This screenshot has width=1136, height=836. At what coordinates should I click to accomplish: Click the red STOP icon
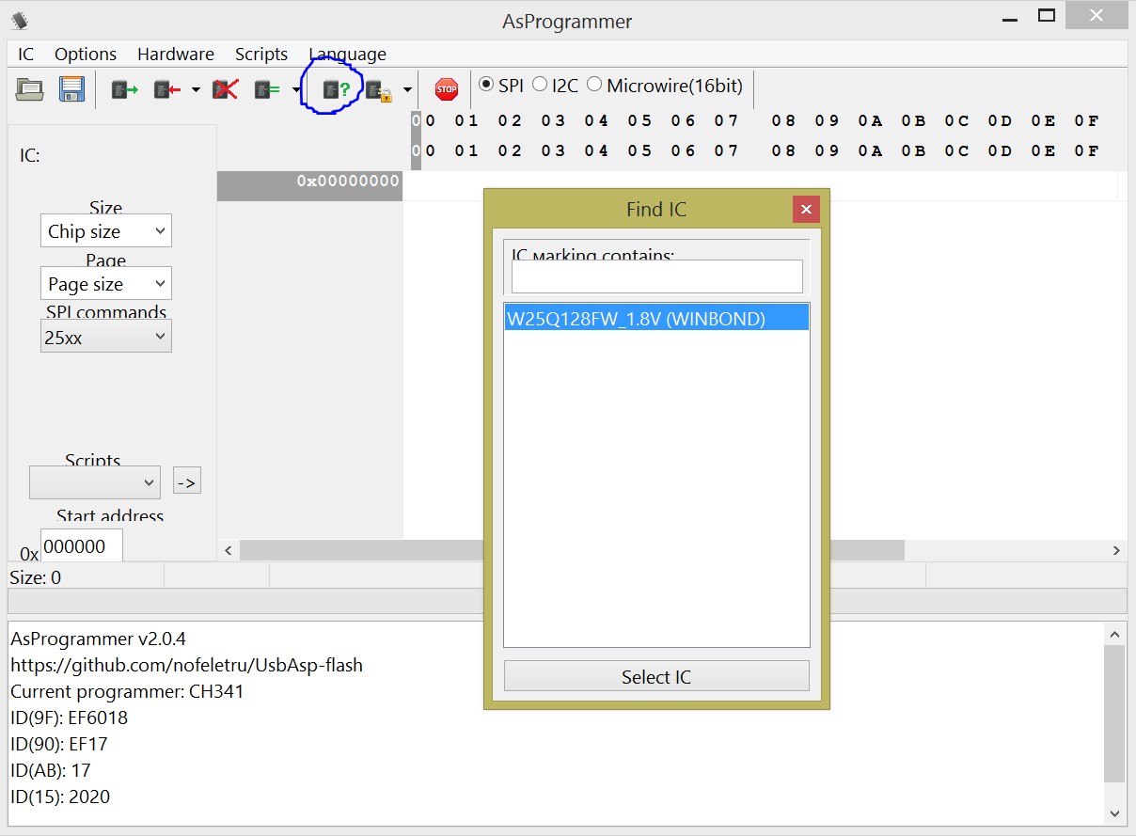pyautogui.click(x=447, y=89)
